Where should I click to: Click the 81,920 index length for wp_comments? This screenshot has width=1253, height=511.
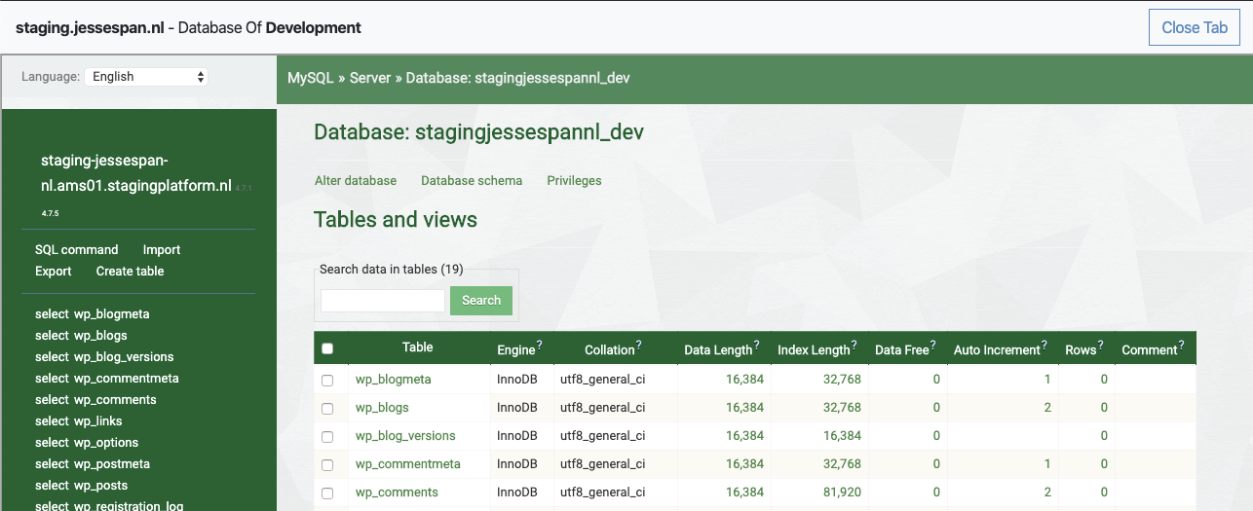pyautogui.click(x=842, y=493)
